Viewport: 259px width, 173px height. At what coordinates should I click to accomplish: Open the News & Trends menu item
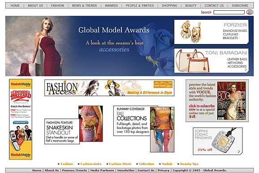pyautogui.click(x=84, y=6)
